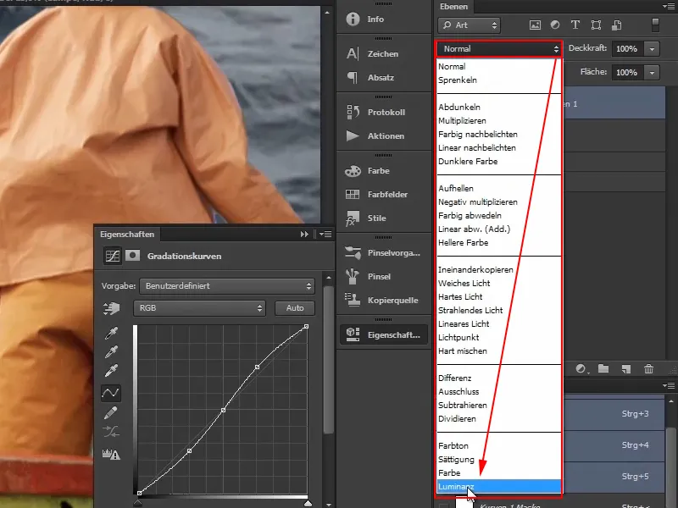Choose Luminanz blend mode

[499, 486]
